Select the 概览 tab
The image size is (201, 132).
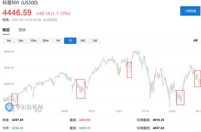(x=6, y=30)
